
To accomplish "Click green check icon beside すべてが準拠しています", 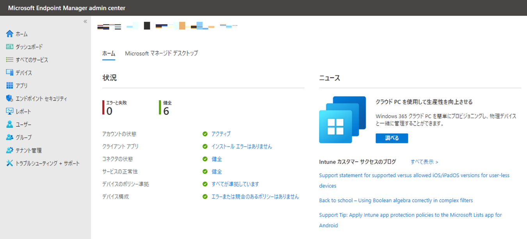I will 205,184.
